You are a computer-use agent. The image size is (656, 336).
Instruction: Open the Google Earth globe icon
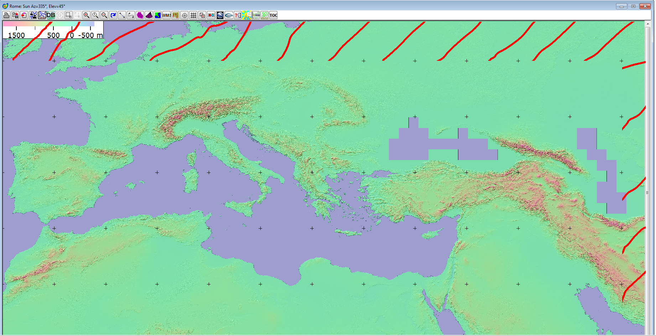tap(220, 15)
